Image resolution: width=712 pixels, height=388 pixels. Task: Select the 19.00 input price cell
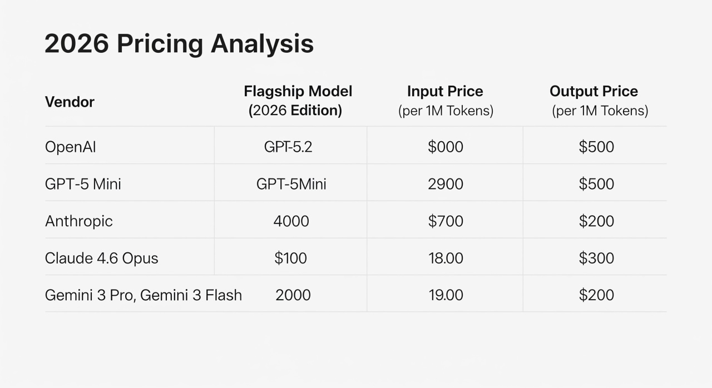(x=446, y=295)
